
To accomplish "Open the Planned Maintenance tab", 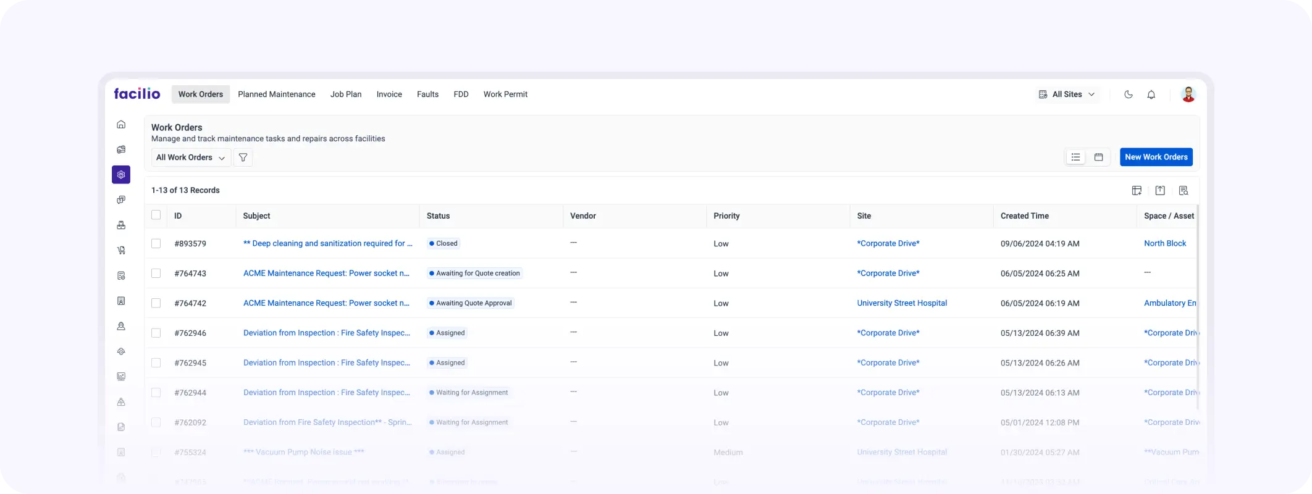I will coord(276,94).
